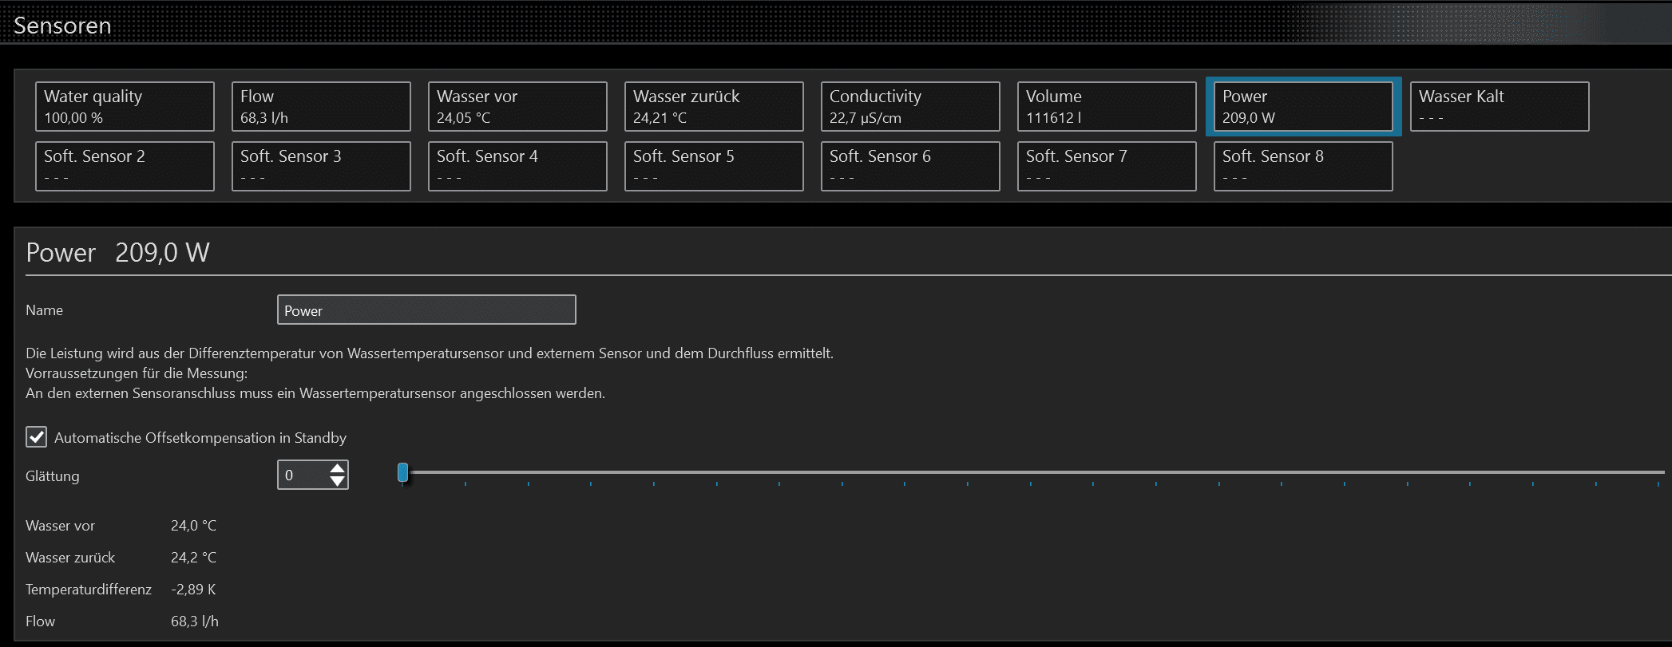
Task: Click the Wasser zurück value 24,2 °C
Action: pos(193,558)
